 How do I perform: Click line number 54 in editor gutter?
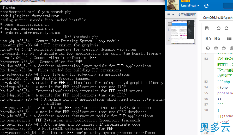pyautogui.click(x=206, y=87)
